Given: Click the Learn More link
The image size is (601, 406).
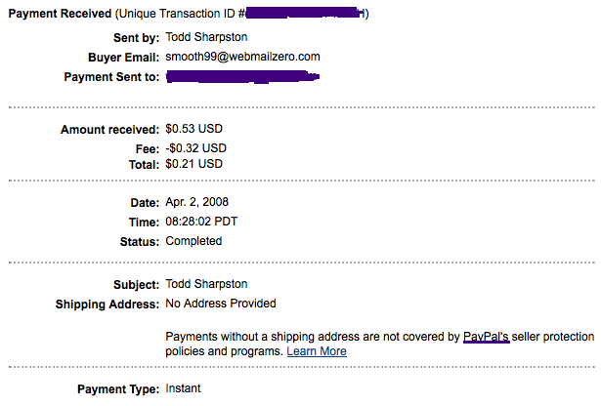Looking at the screenshot, I should 317,351.
